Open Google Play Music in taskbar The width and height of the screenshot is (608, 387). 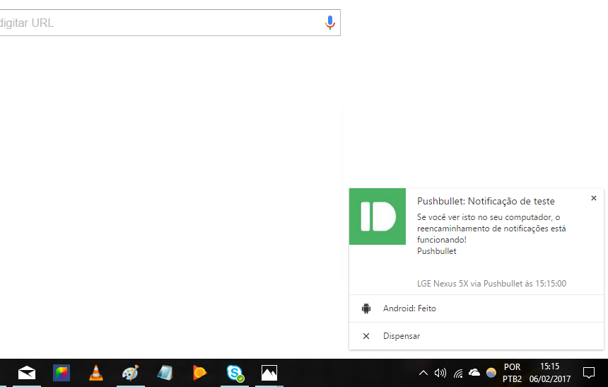(x=199, y=373)
